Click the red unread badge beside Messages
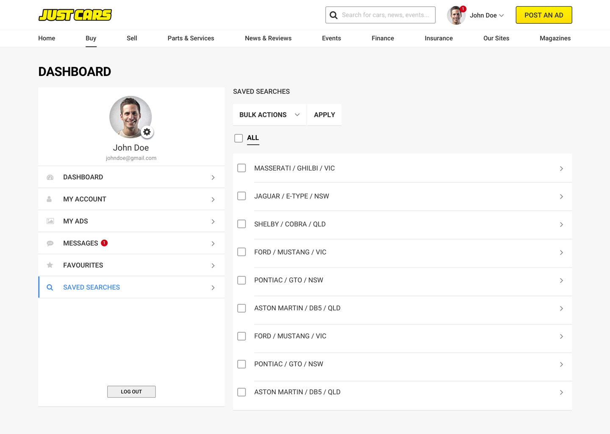610x434 pixels. [104, 243]
